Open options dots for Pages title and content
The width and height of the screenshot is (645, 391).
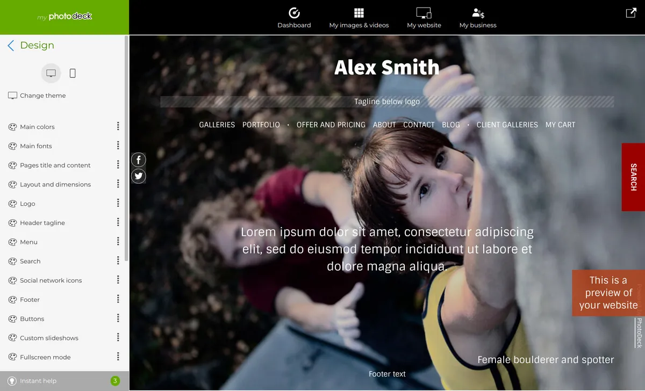click(x=118, y=165)
